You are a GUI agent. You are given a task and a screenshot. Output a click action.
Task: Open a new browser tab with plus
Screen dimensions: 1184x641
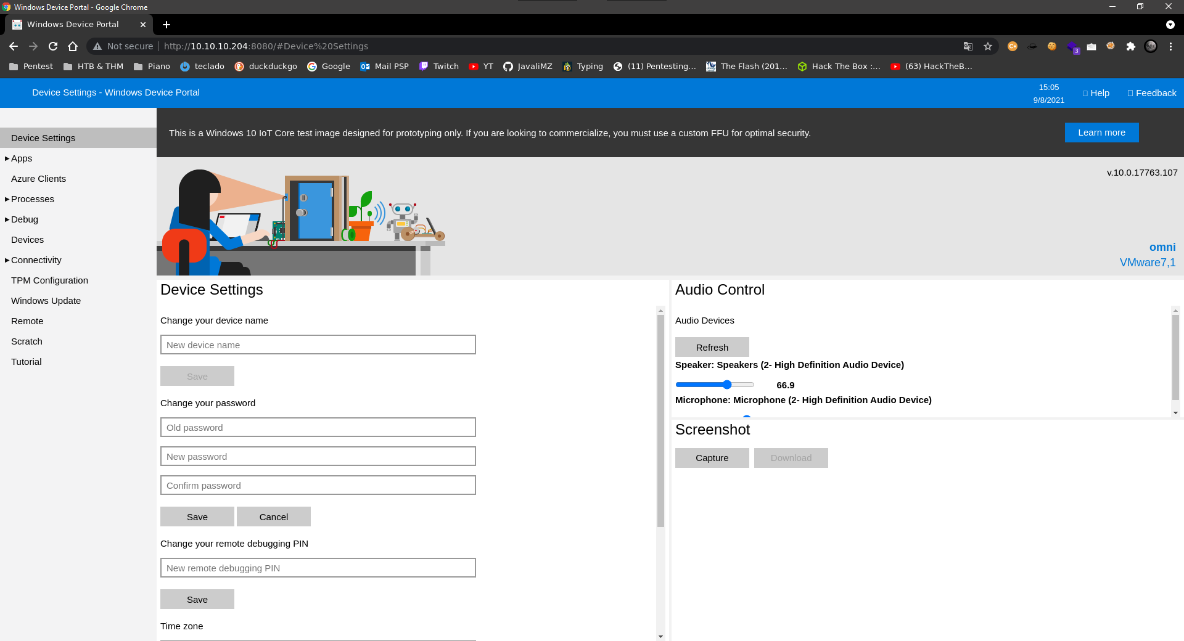click(x=166, y=25)
